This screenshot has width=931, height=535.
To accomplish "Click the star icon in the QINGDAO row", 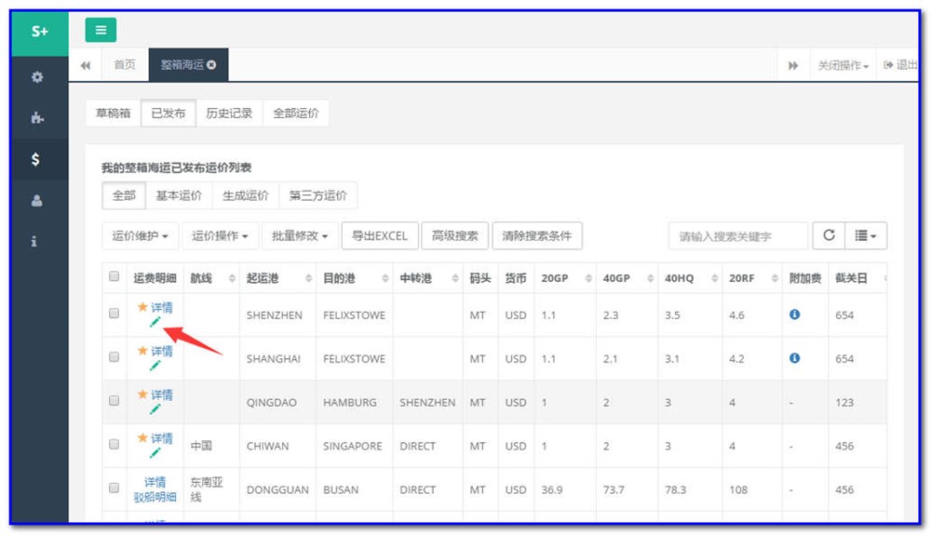I will tap(142, 394).
